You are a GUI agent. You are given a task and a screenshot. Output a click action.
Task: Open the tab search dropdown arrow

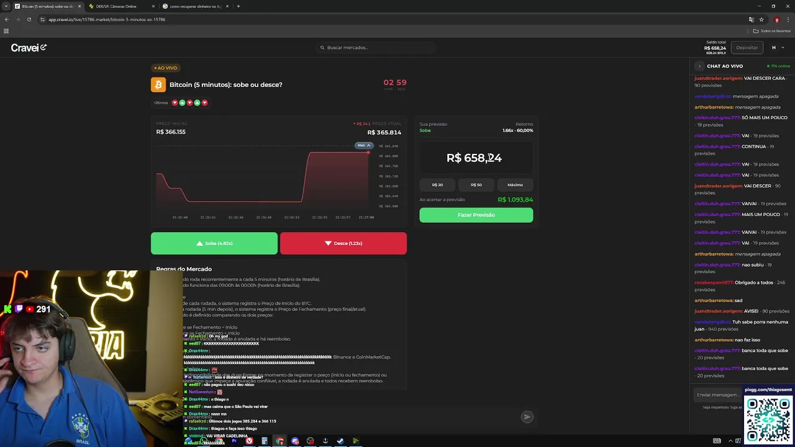(x=6, y=6)
